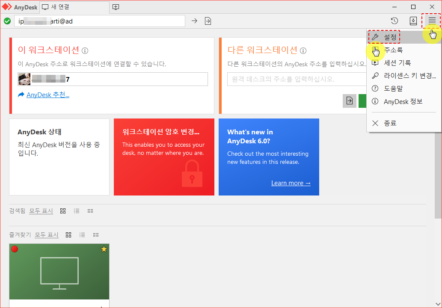Screen dimensions: 442x308
Task: Click the workstation avatar thumbnail
Action: [24, 79]
